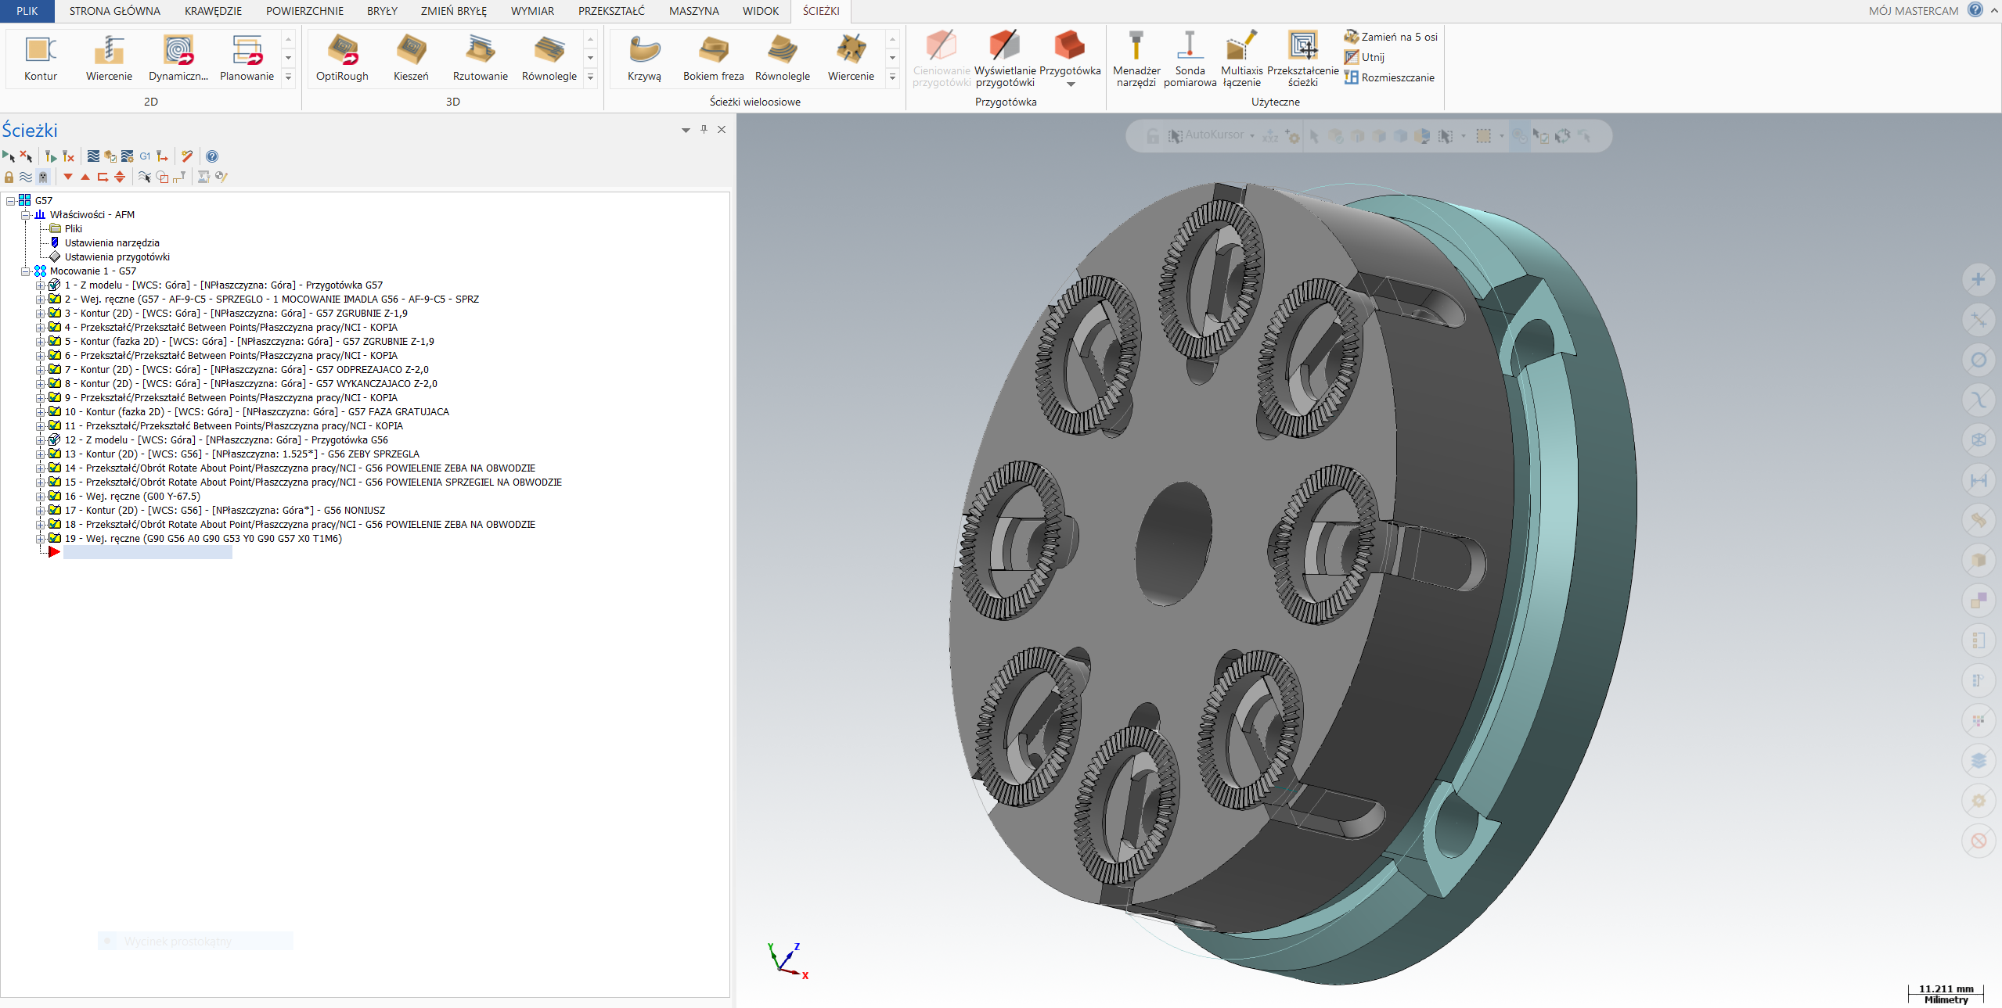Expand operation 10 FAZA GRATUJACA
The image size is (2002, 1008).
pos(40,412)
